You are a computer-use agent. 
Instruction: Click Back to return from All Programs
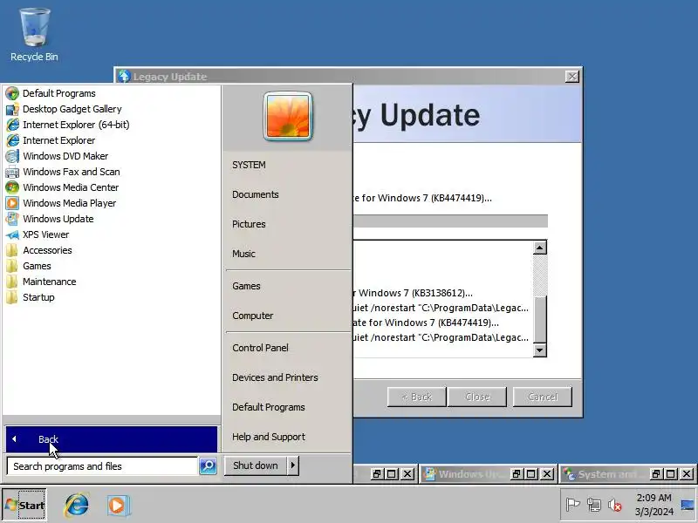pyautogui.click(x=112, y=439)
